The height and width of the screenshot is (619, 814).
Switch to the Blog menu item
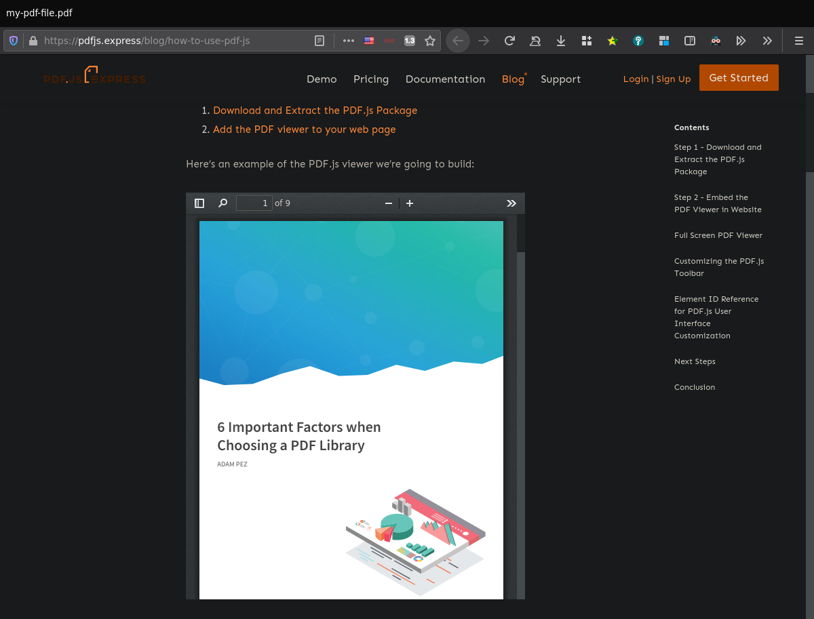pyautogui.click(x=512, y=79)
